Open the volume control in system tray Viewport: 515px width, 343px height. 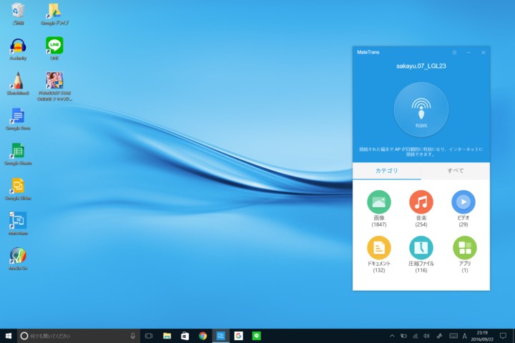[x=426, y=336]
